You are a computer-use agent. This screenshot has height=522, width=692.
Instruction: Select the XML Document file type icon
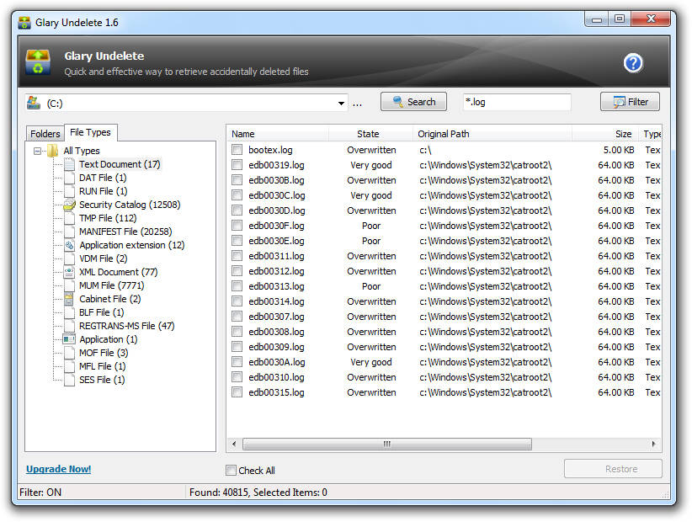pos(69,272)
